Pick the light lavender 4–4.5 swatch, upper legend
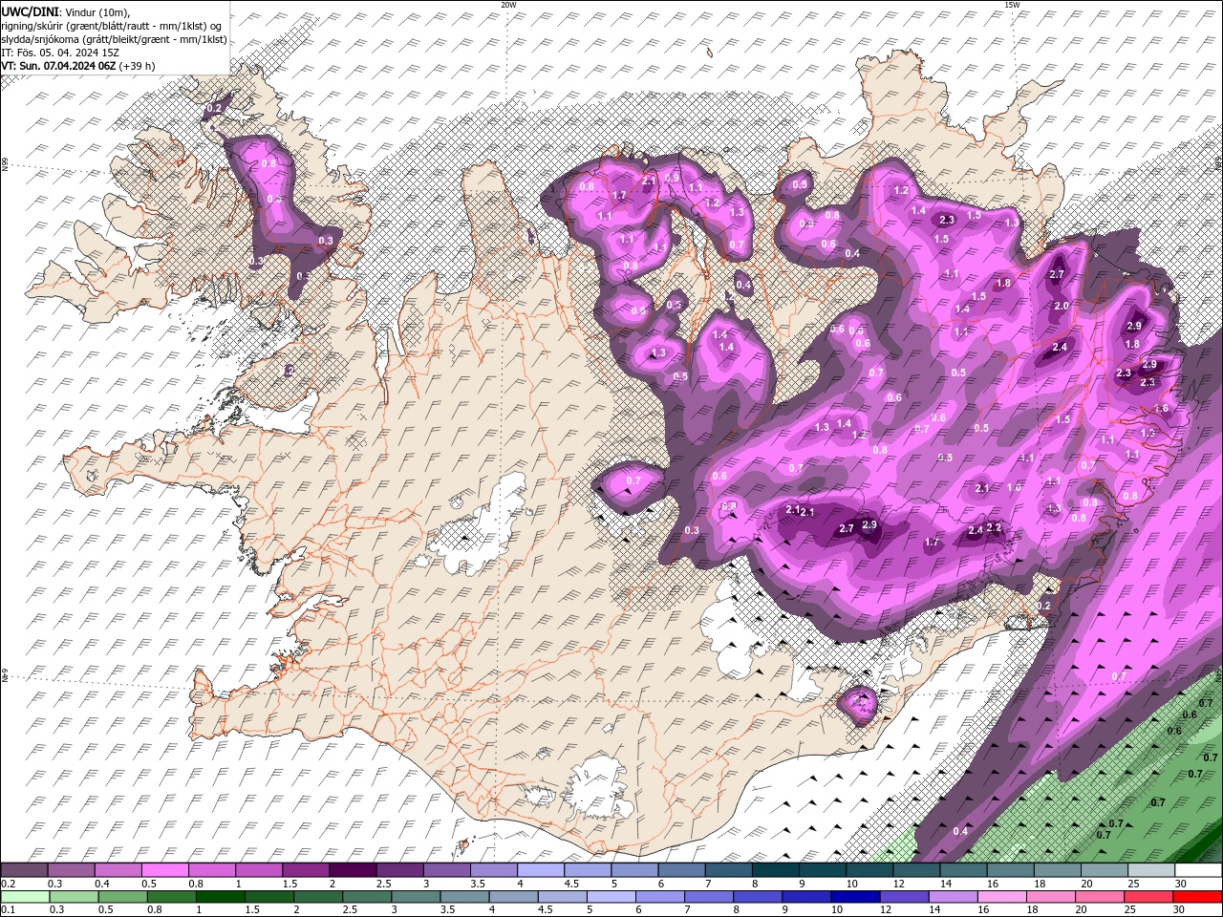 [540, 870]
